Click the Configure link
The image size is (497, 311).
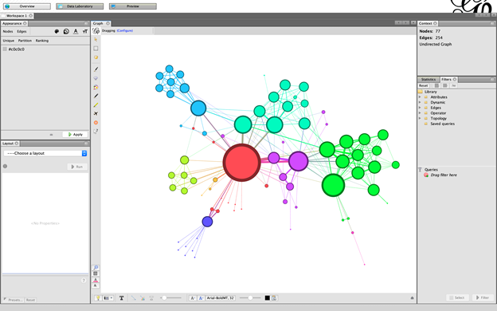click(125, 31)
